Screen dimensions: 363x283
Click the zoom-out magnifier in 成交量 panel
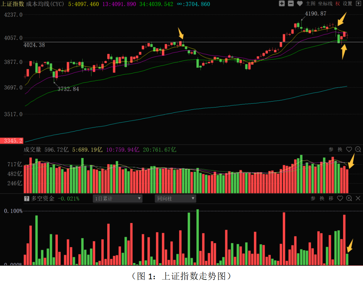pyautogui.click(x=358, y=149)
